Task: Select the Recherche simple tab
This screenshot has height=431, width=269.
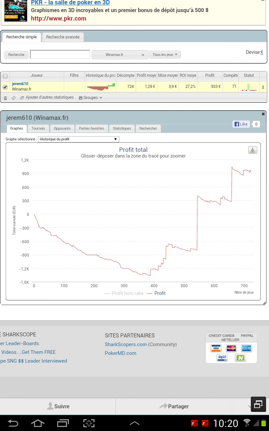Action: (x=22, y=37)
